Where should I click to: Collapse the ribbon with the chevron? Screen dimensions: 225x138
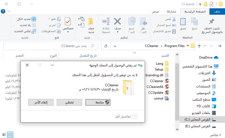(9, 11)
